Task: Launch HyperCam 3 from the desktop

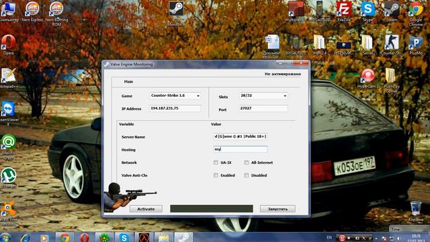Action: point(368,78)
